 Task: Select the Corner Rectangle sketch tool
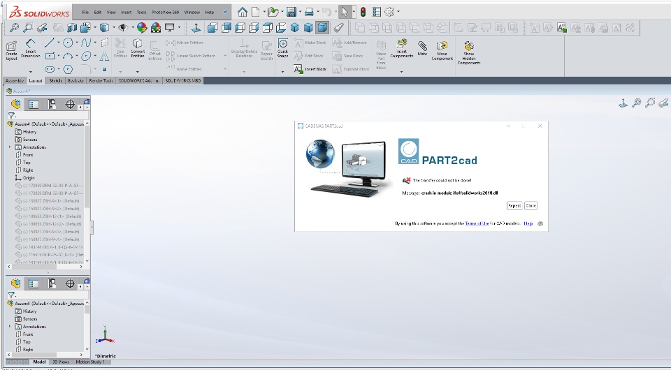[x=50, y=56]
